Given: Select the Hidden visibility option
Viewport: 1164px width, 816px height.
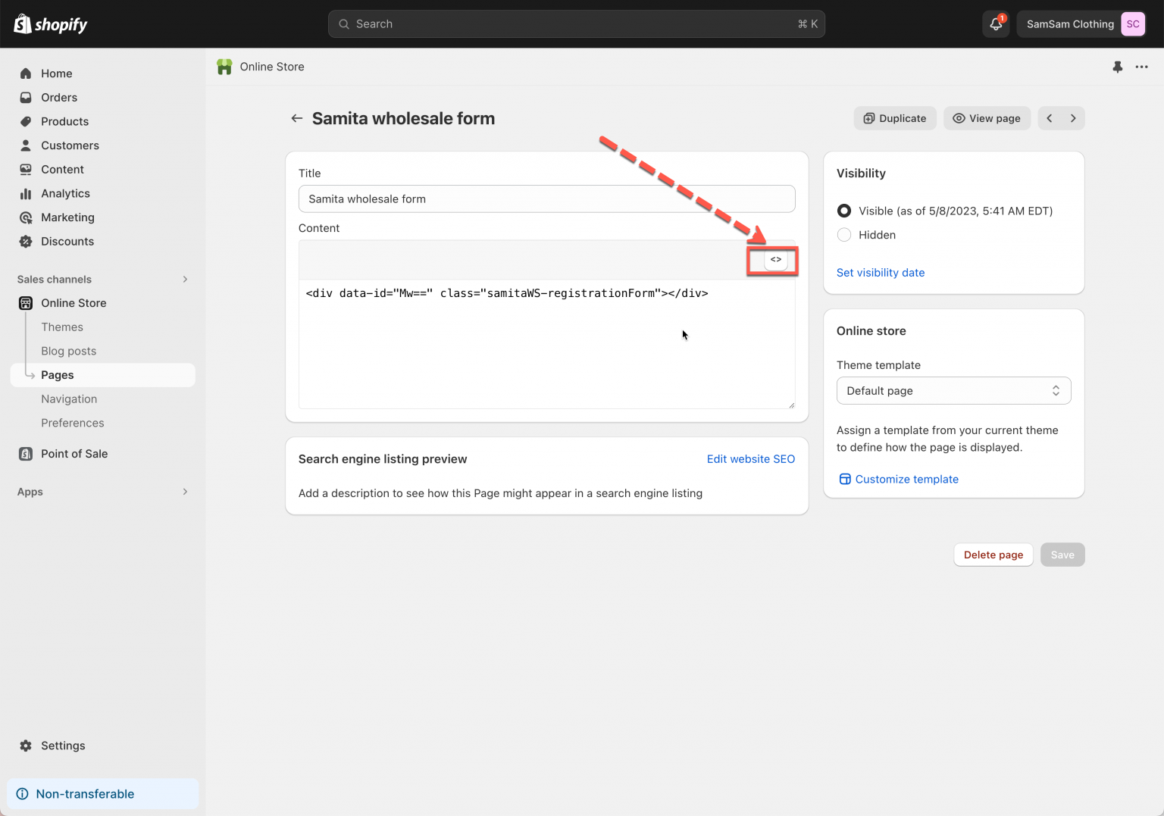Looking at the screenshot, I should [844, 235].
